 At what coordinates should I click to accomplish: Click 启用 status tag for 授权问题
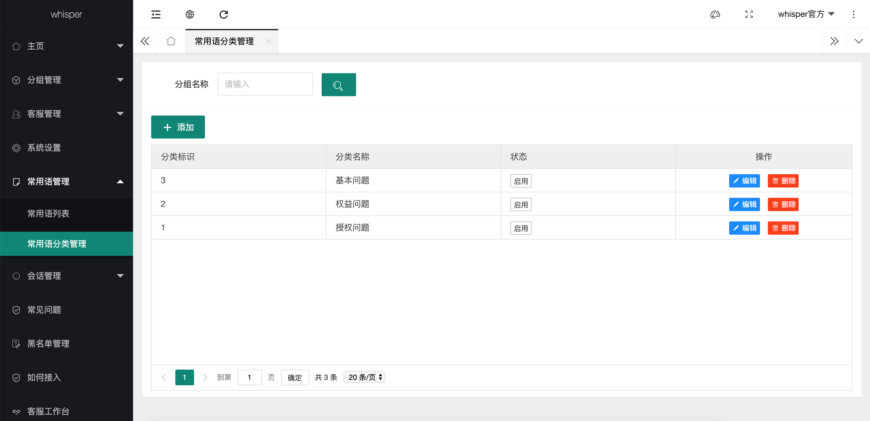click(521, 228)
